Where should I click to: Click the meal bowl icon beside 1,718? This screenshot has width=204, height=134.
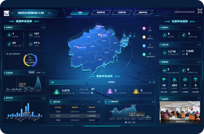pos(164,53)
